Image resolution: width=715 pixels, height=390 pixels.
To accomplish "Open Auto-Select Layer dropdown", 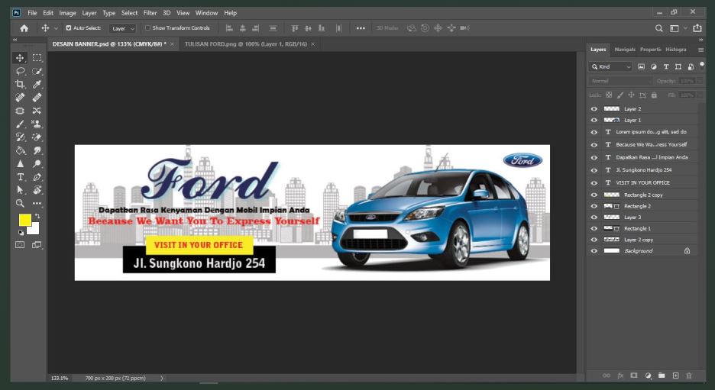I will pos(122,28).
